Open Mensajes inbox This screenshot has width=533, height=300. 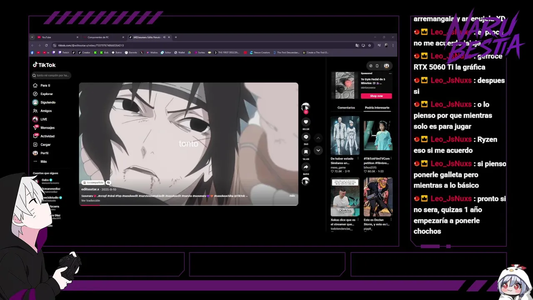(44, 128)
